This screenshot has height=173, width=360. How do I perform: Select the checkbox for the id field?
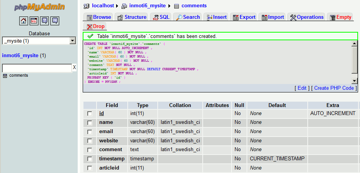(x=90, y=114)
